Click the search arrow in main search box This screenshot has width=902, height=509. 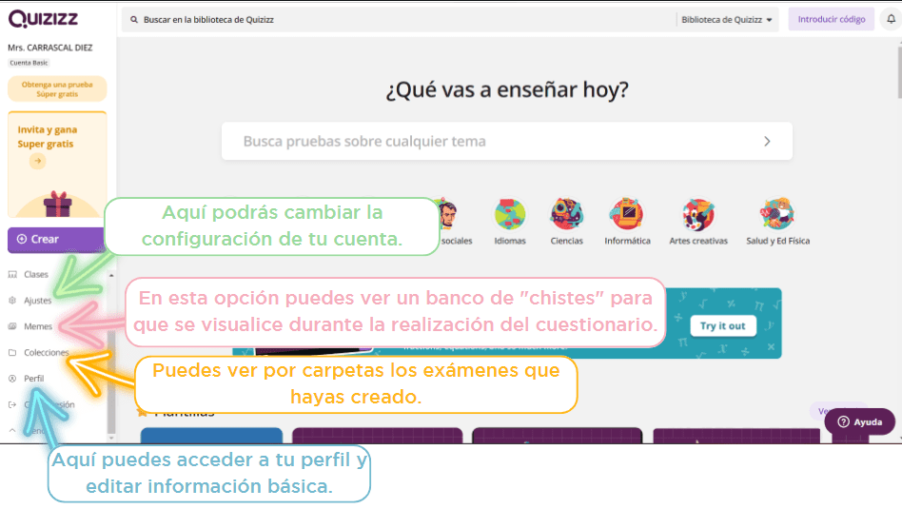tap(767, 142)
